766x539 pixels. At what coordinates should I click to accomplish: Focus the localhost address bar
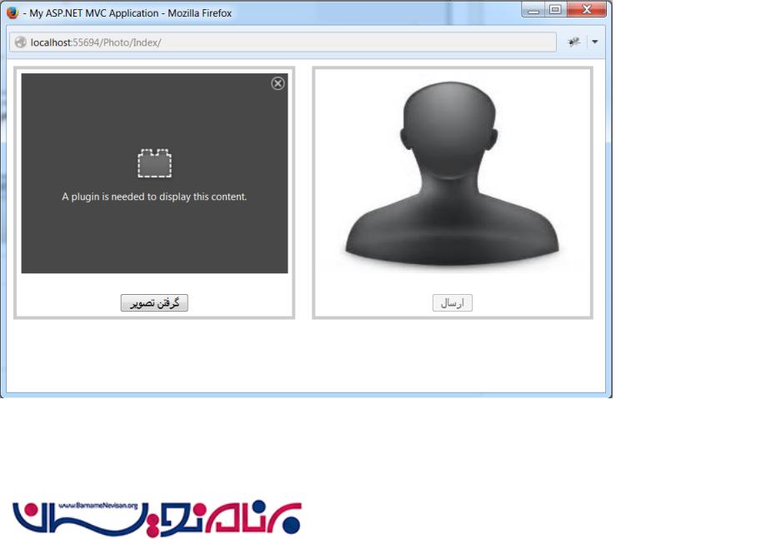tap(283, 42)
